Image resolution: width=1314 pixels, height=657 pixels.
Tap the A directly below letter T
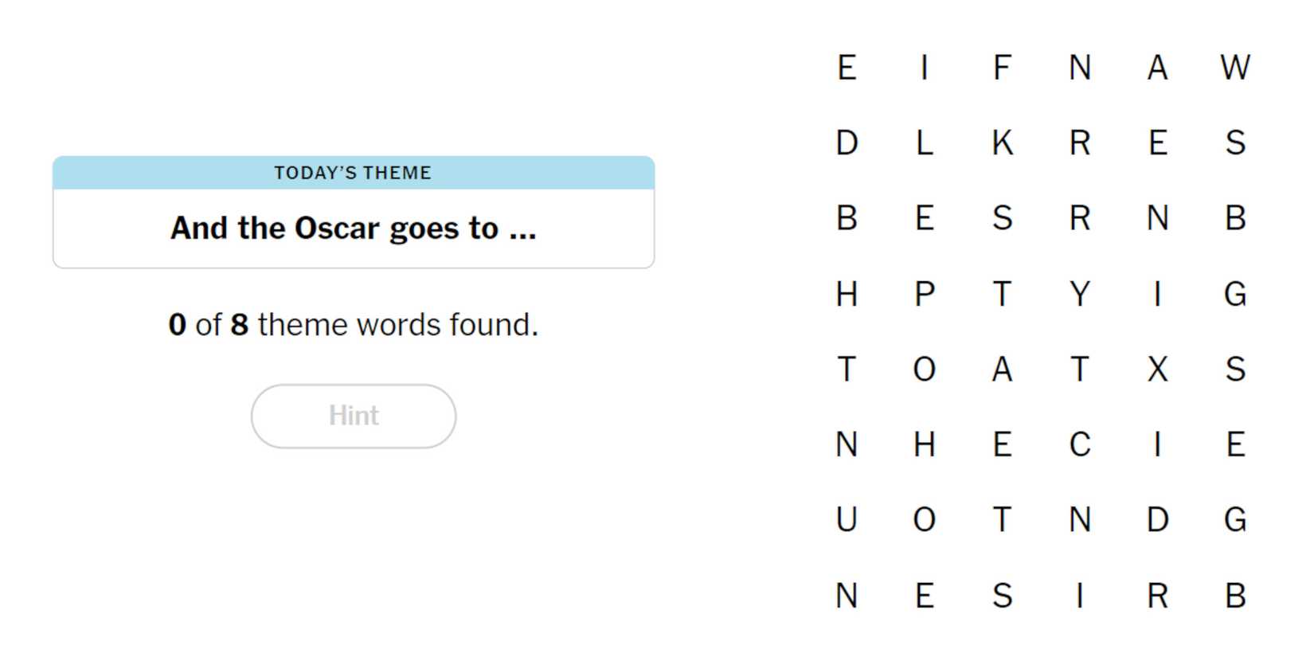1002,370
